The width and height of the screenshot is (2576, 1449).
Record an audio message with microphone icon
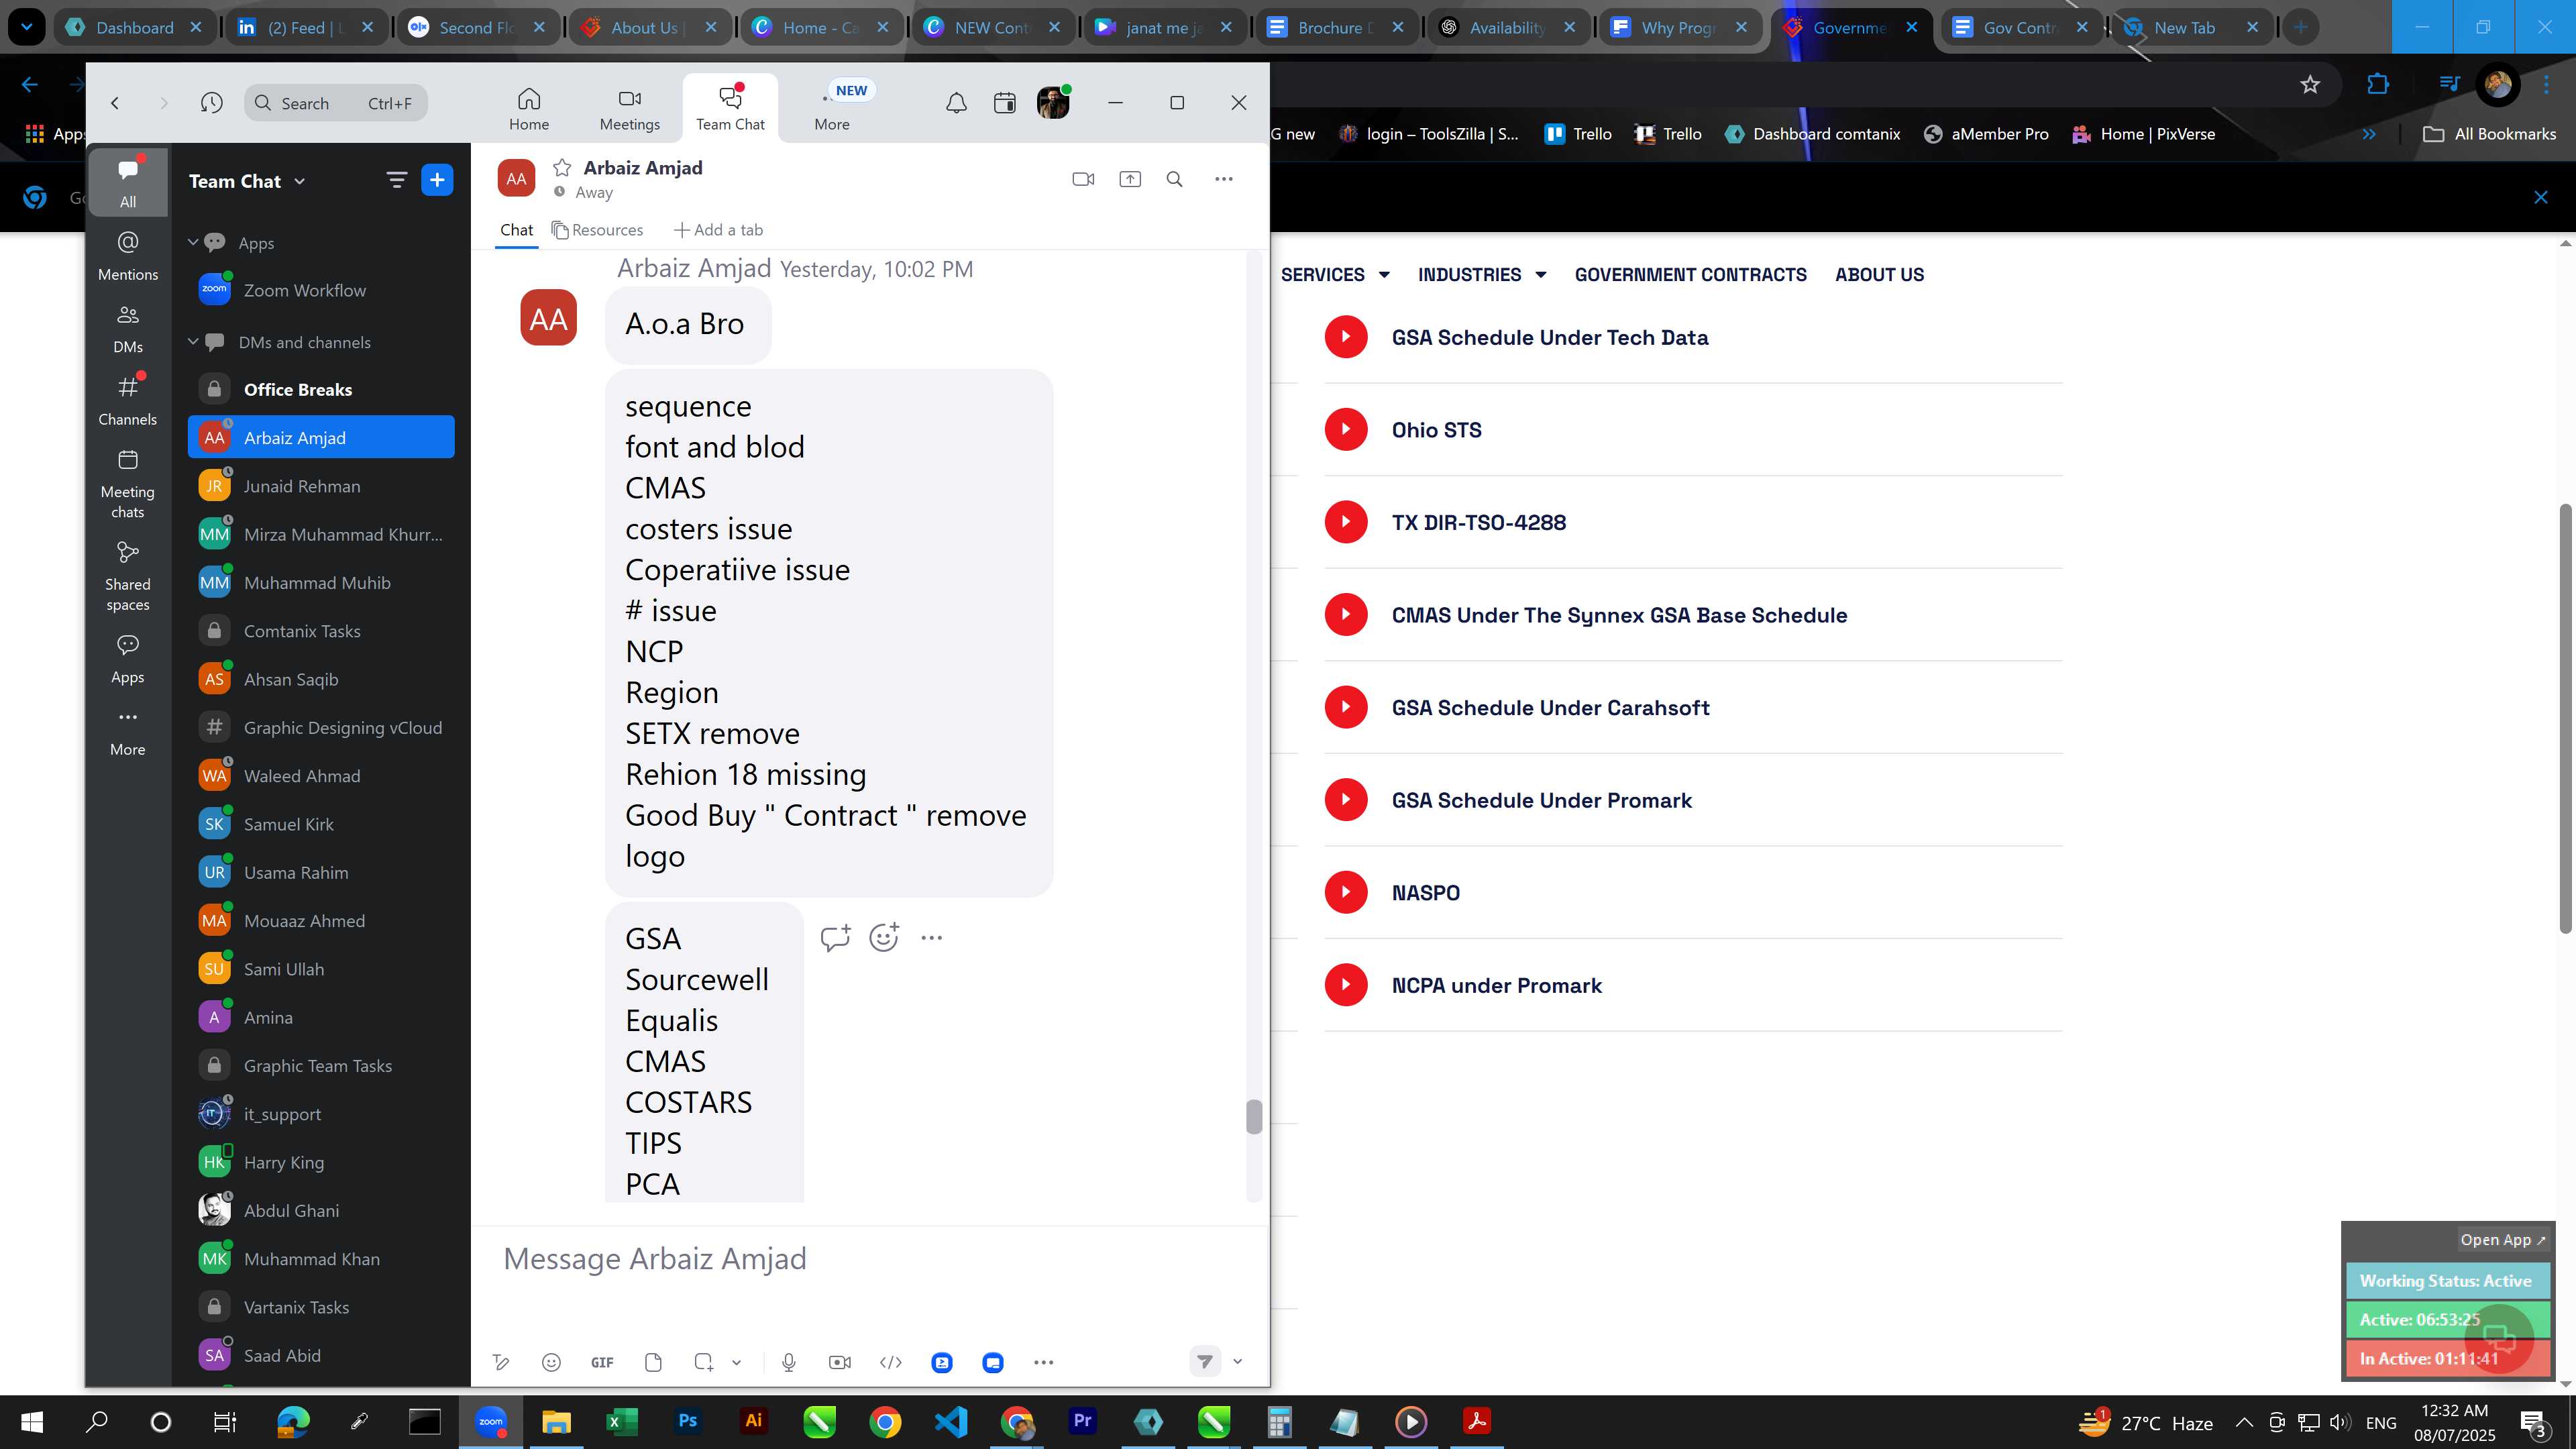(x=789, y=1362)
